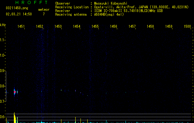Click observer name Masayuki Kobayashi
Image resolution: width=194 pixels, height=123 pixels.
(111, 3)
